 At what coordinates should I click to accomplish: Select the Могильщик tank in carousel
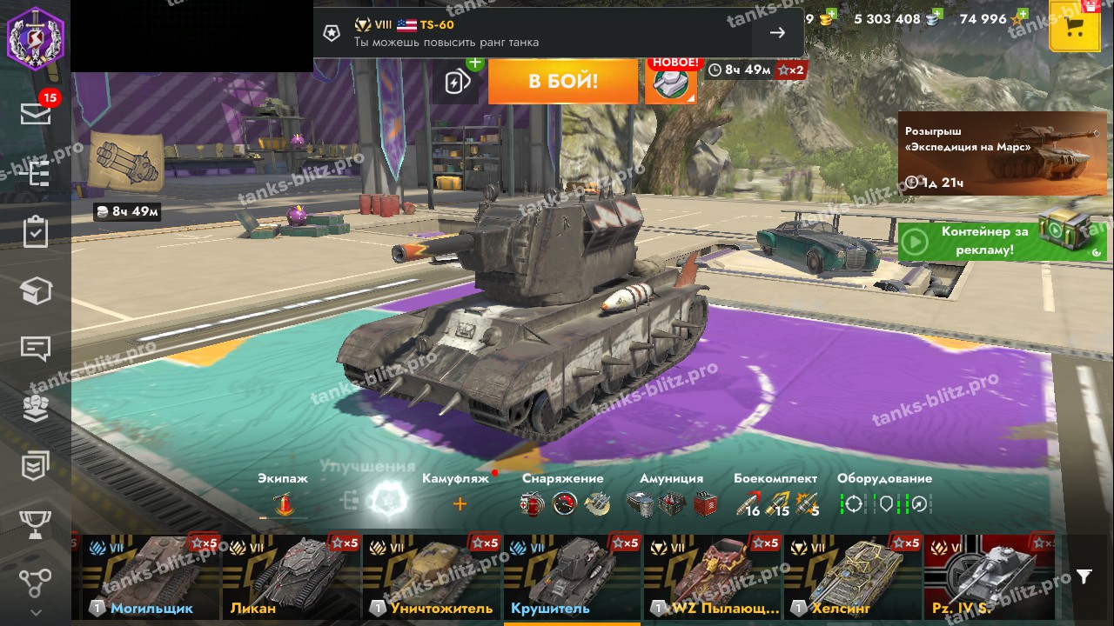pyautogui.click(x=151, y=577)
